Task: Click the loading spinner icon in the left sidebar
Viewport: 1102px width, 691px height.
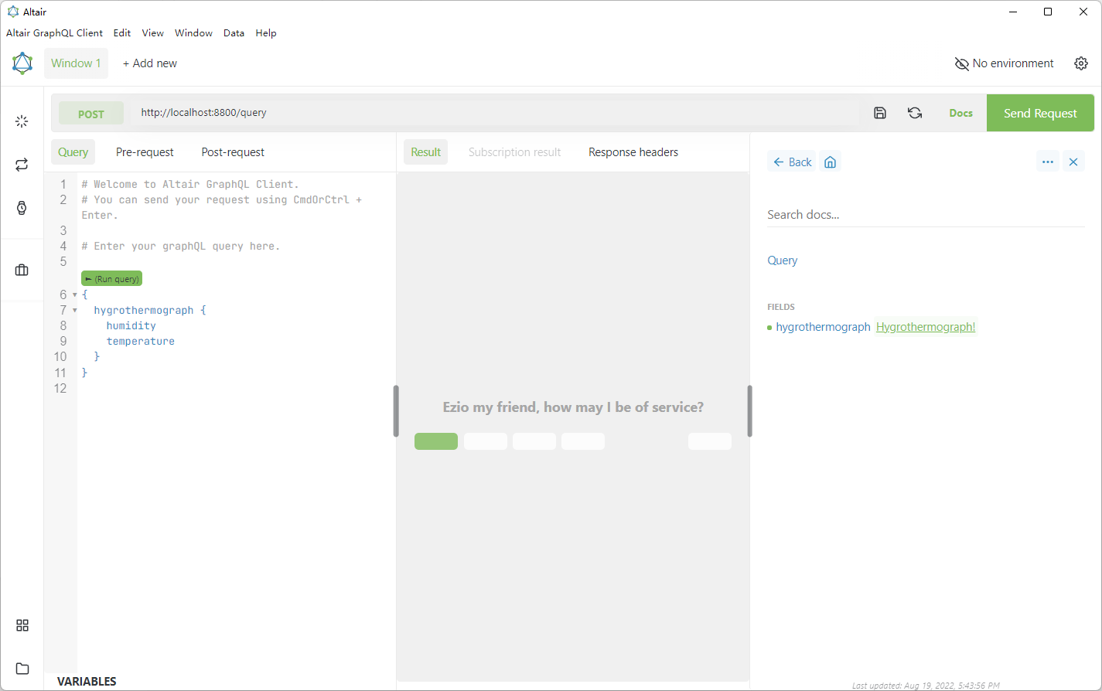Action: [x=22, y=121]
